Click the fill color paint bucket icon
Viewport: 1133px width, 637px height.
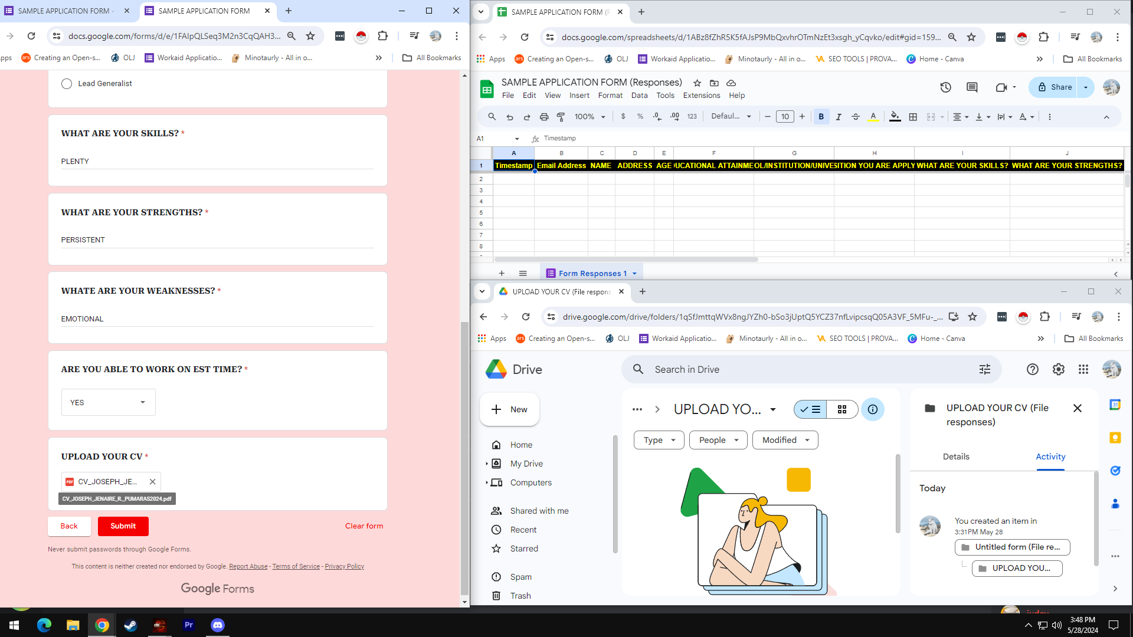pos(895,117)
